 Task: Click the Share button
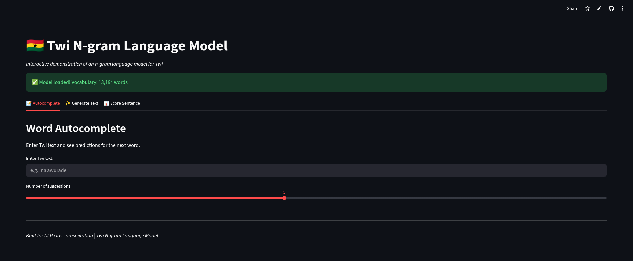click(572, 8)
